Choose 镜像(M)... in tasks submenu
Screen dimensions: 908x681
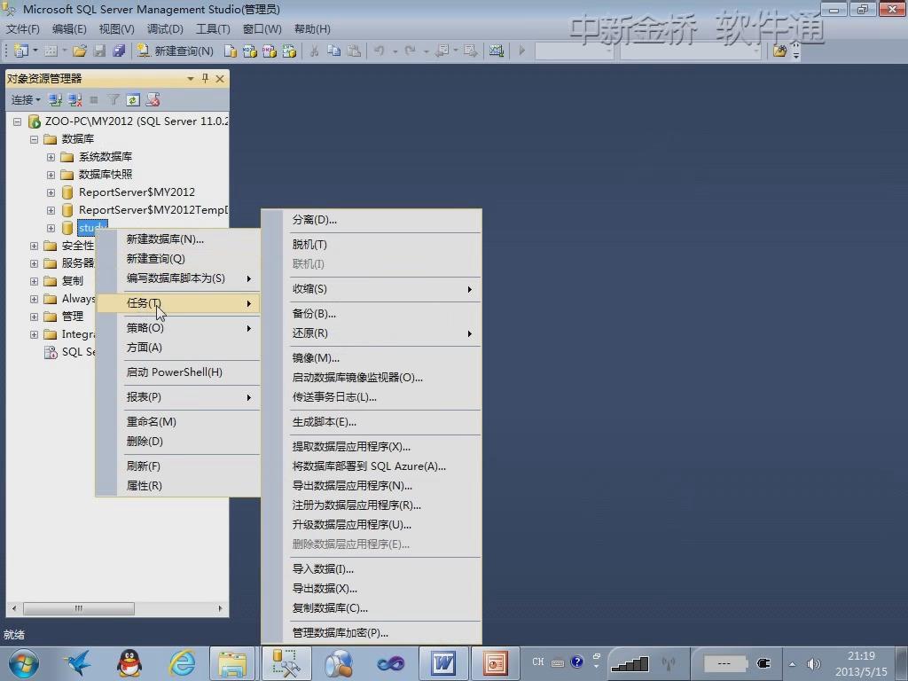(372, 358)
